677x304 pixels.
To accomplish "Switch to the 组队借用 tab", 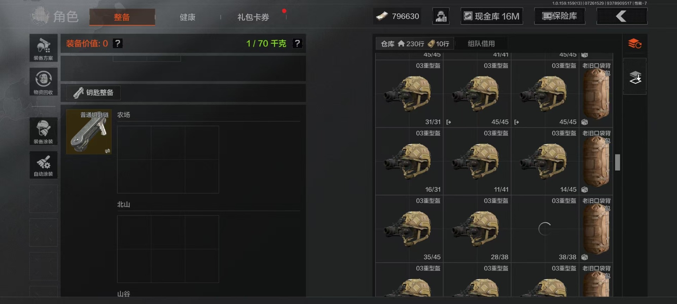I will click(x=481, y=44).
